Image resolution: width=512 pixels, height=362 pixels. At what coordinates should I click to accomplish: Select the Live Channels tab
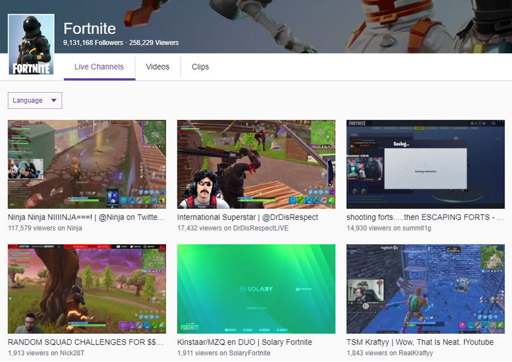coord(99,66)
